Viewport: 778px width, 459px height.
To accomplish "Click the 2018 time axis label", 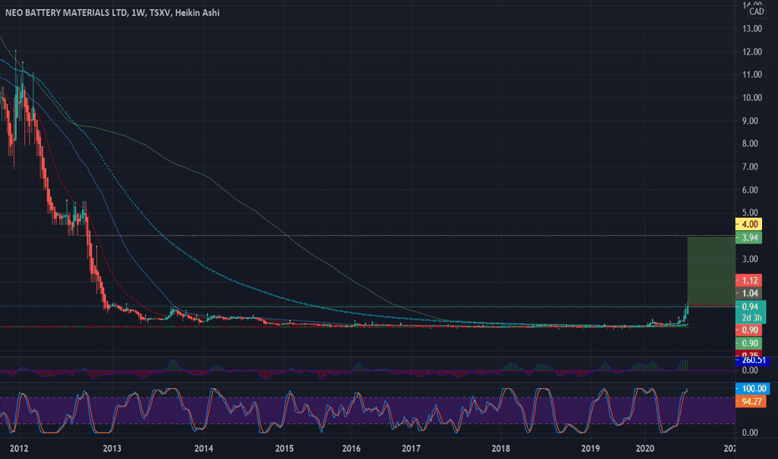I will click(x=501, y=449).
